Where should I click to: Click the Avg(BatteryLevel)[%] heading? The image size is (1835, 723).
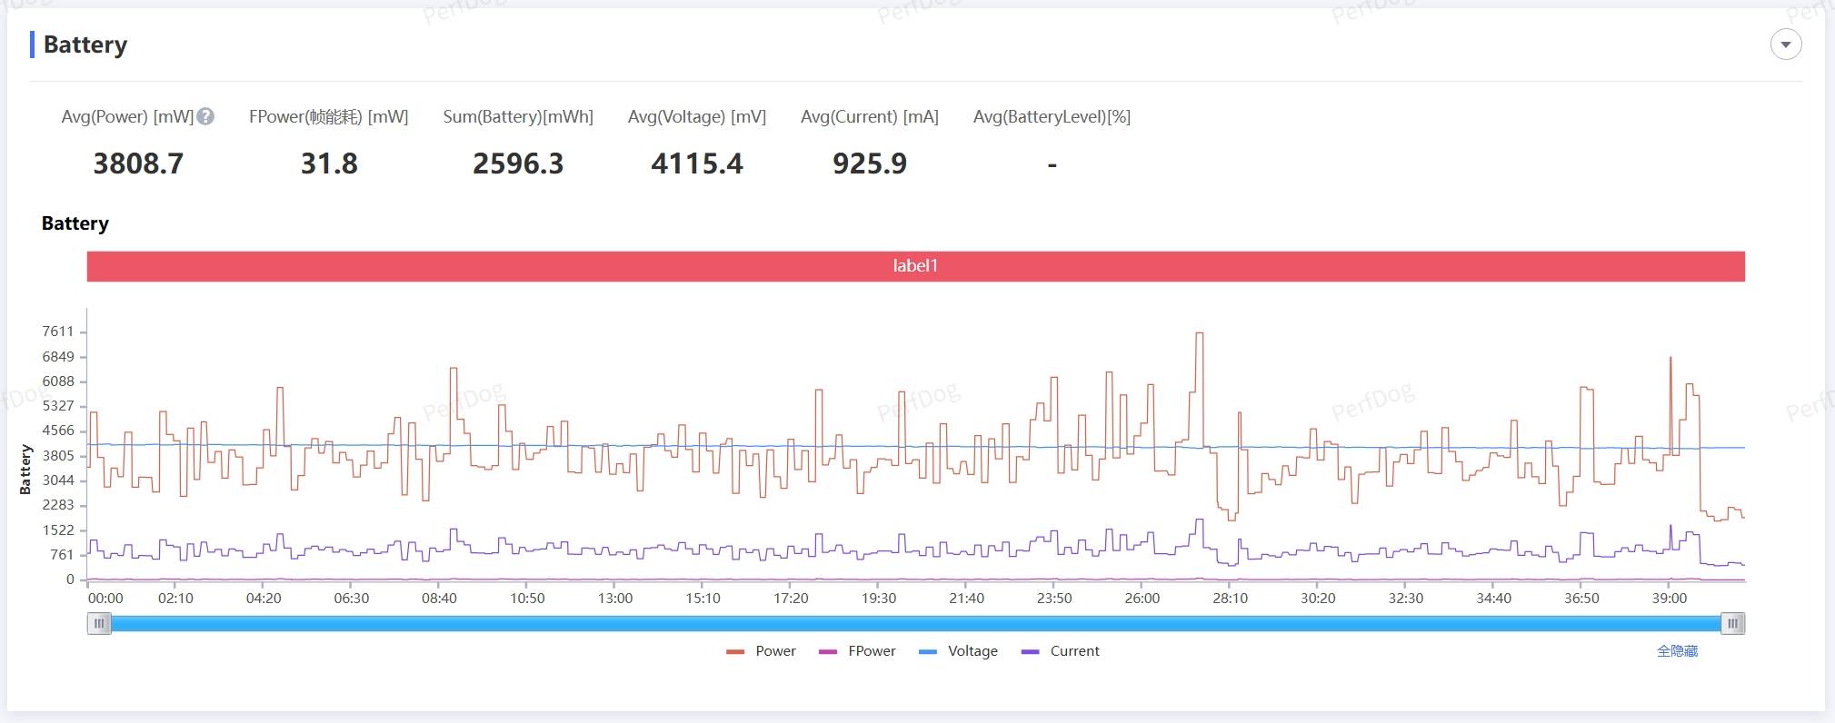coord(1052,116)
